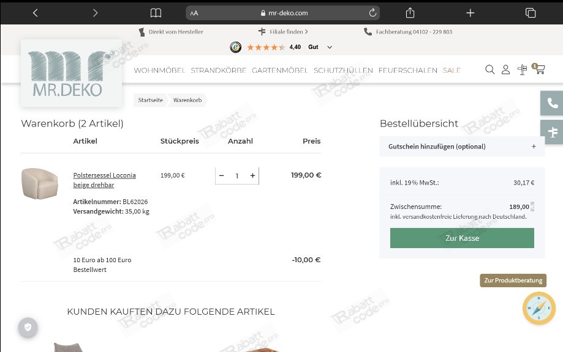This screenshot has height=352, width=563.
Task: Tap the AA reader text size button
Action: pyautogui.click(x=194, y=13)
